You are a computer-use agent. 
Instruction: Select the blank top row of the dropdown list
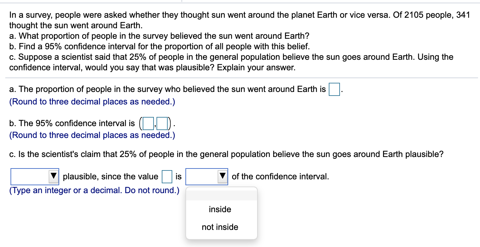(x=220, y=194)
